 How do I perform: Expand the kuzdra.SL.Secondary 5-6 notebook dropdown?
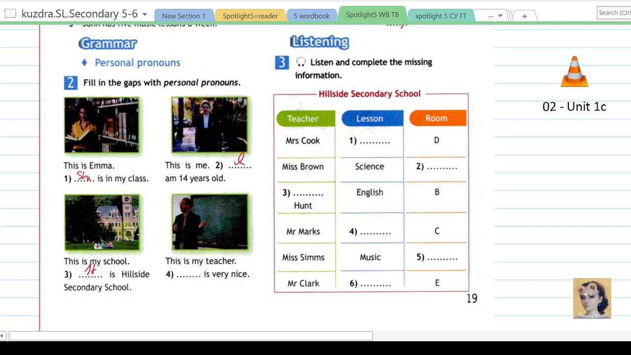click(x=144, y=14)
